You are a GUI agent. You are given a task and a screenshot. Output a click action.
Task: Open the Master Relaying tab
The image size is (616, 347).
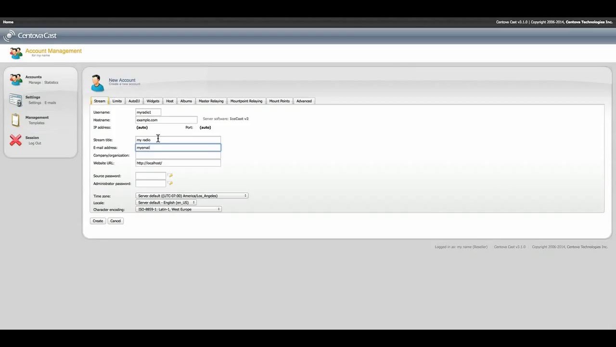211,101
